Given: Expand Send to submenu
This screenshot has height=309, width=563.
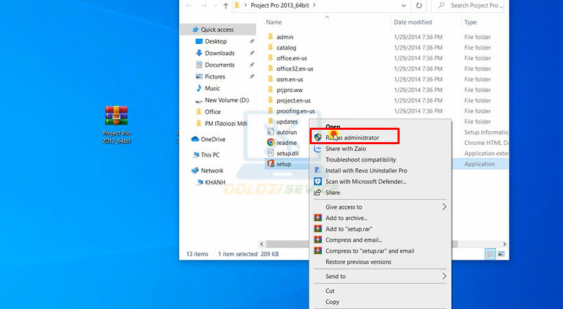Looking at the screenshot, I should (x=380, y=276).
